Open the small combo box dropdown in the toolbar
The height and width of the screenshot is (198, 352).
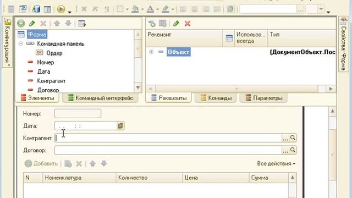click(x=321, y=9)
